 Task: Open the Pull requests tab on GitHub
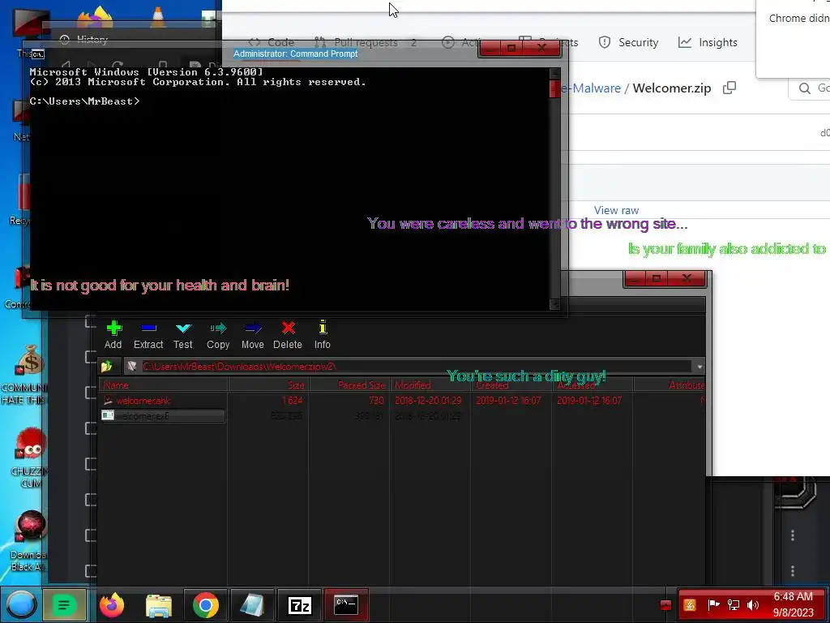click(x=366, y=42)
